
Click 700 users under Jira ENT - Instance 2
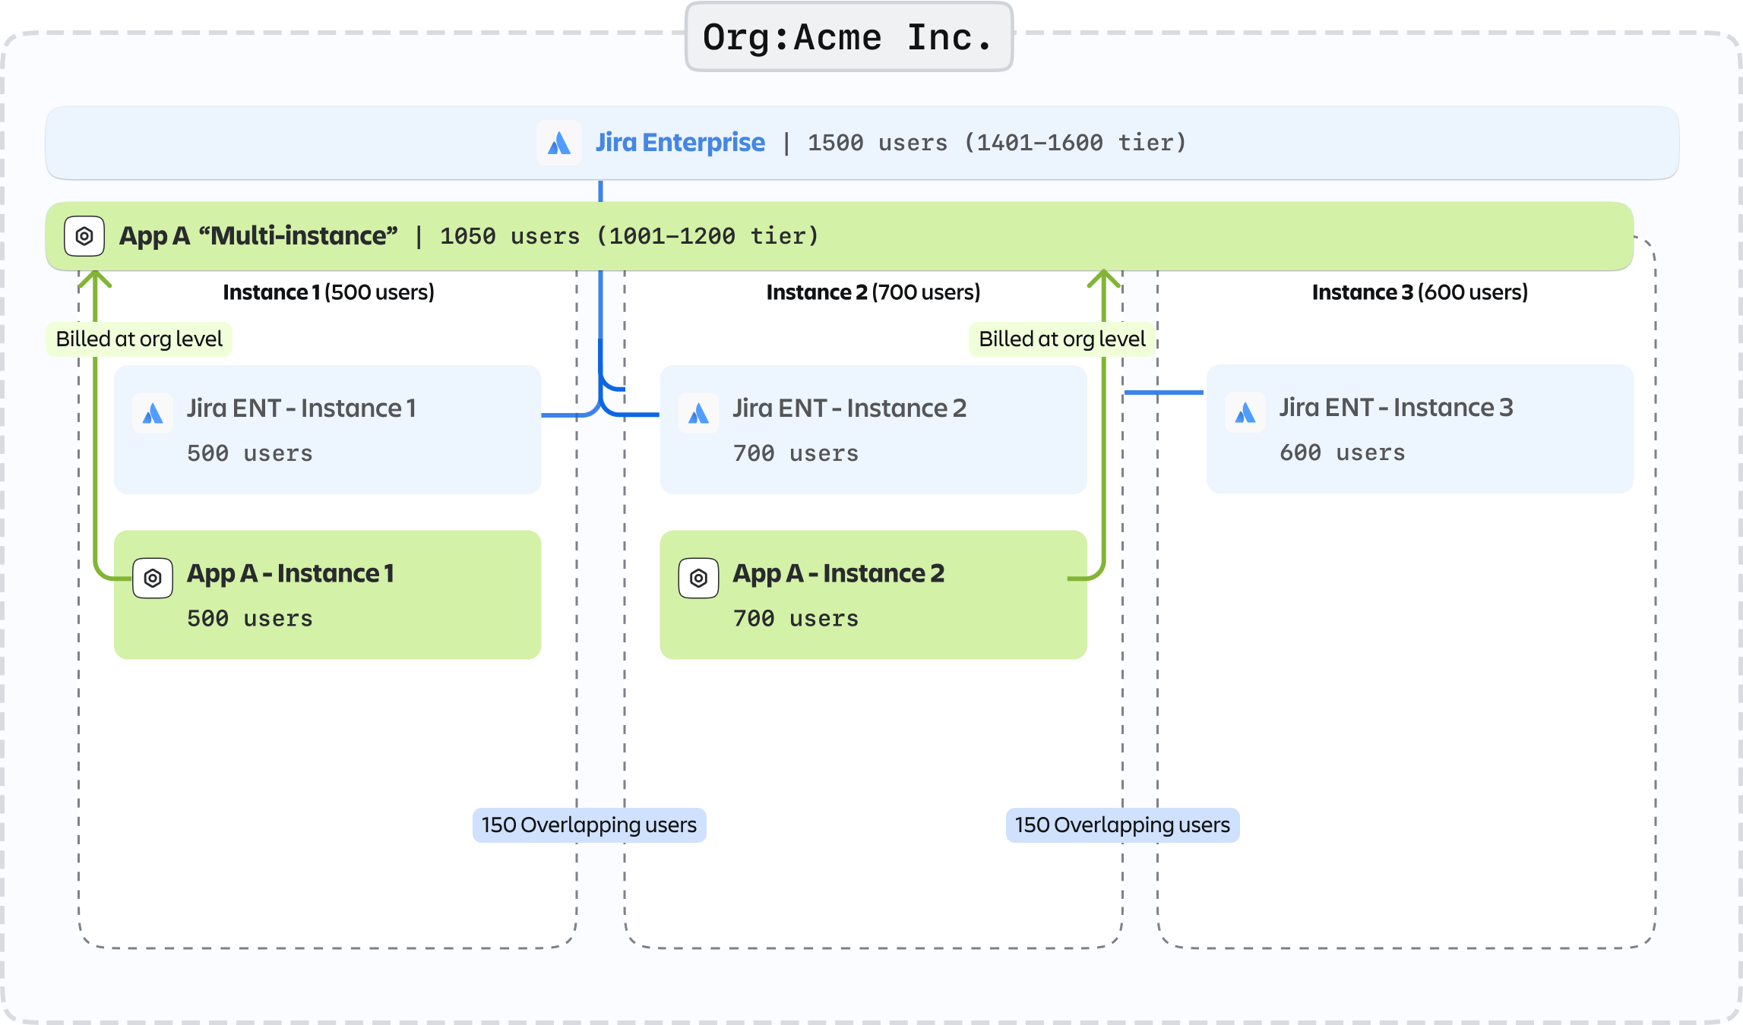point(796,453)
